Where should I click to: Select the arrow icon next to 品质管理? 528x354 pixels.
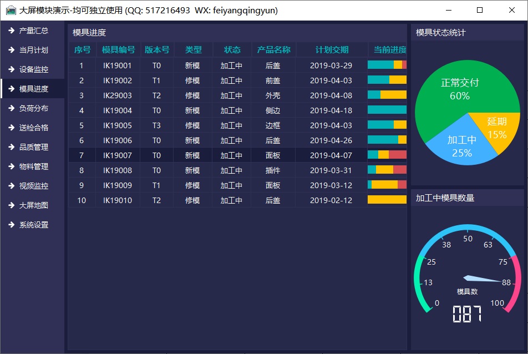pos(11,147)
